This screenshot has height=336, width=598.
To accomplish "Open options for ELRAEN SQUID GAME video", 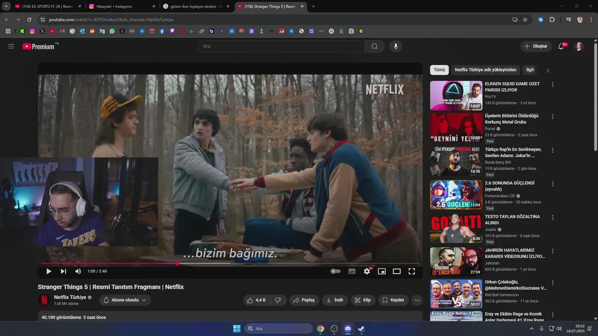I will tap(553, 85).
